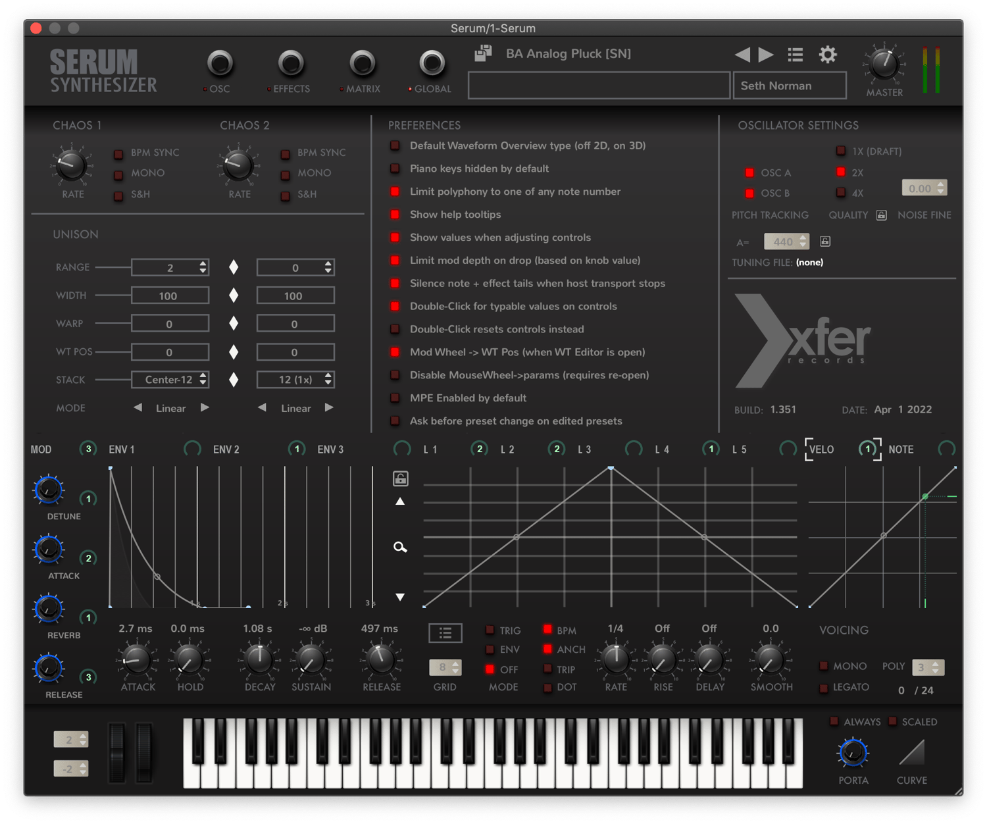This screenshot has height=824, width=987.
Task: Disable Show help tooltips preference
Action: pos(395,215)
